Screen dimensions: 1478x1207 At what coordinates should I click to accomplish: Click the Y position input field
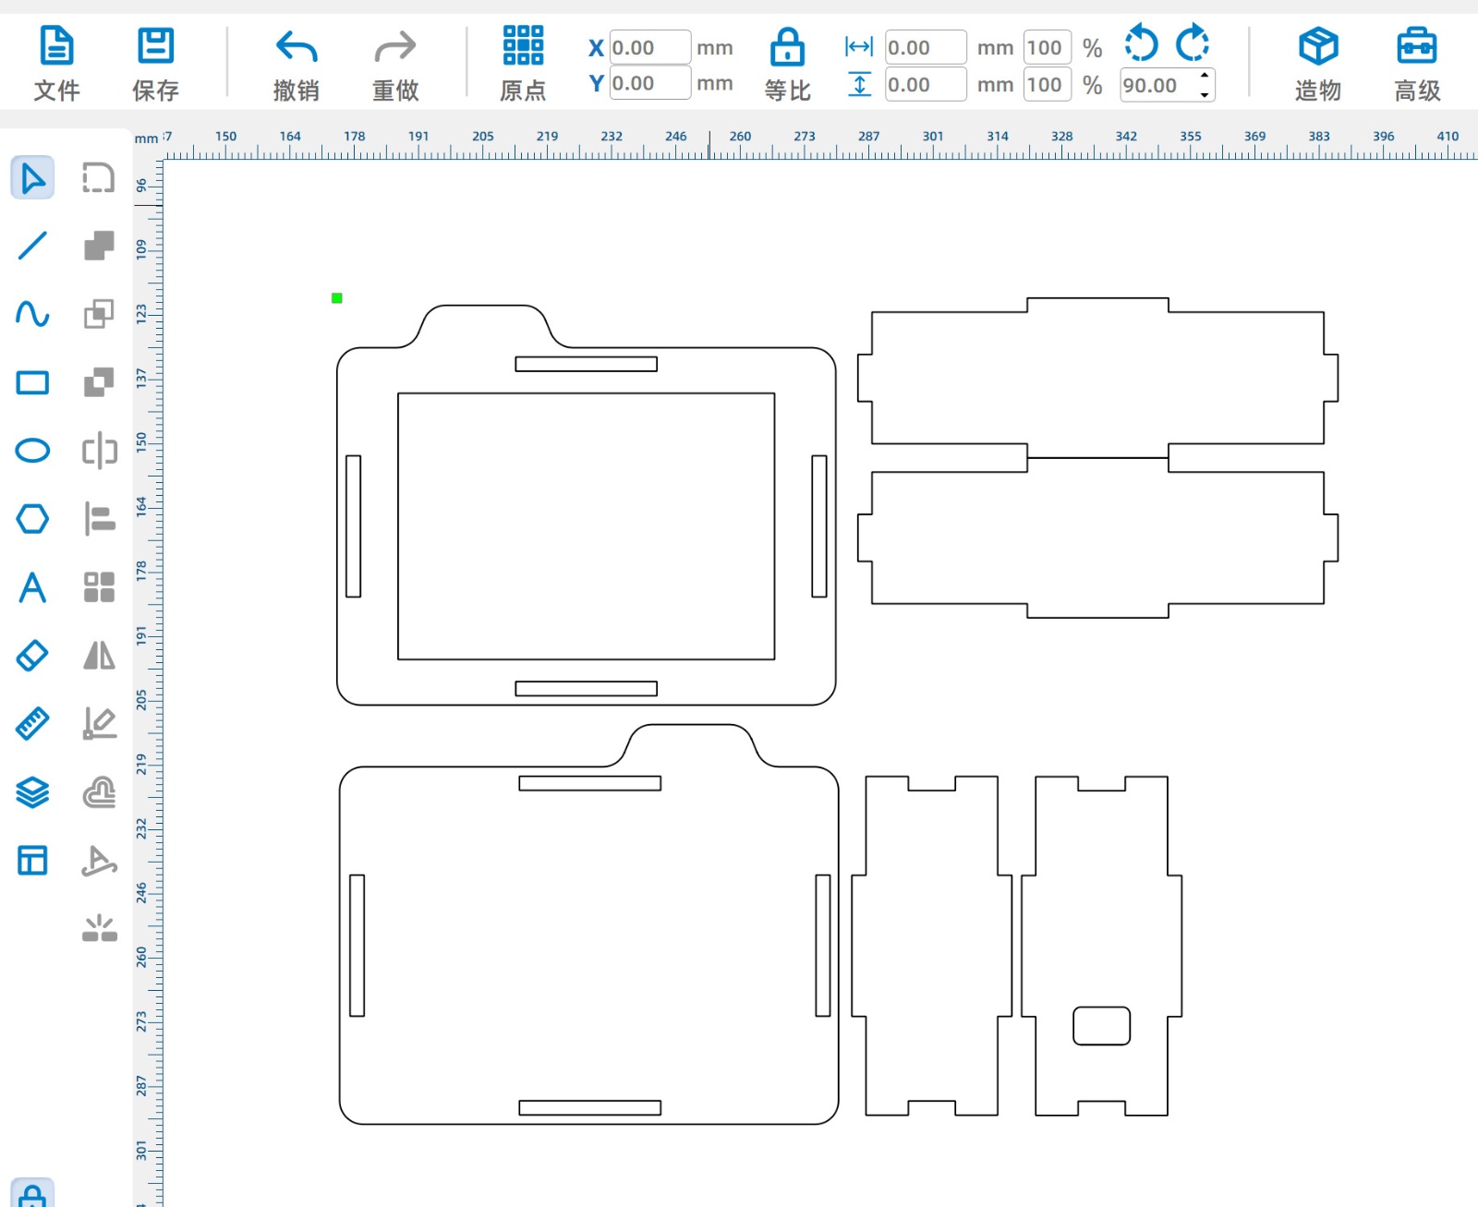[649, 83]
